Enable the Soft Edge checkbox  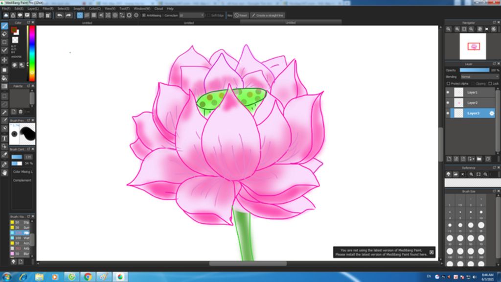pos(208,15)
